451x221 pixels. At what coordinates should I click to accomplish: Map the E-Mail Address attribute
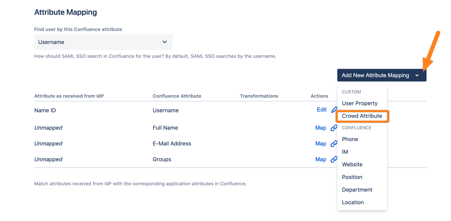coord(321,144)
